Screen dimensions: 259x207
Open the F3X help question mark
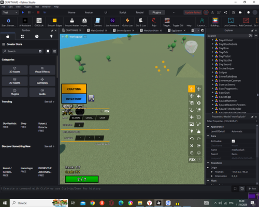click(199, 160)
